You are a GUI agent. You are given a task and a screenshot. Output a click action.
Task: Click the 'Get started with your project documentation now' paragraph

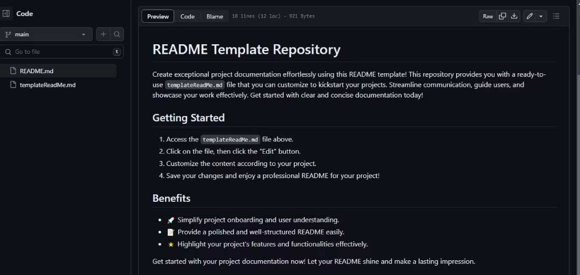314,262
